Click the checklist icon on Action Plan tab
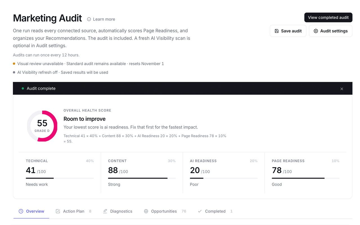This screenshot has height=225, width=360. point(58,211)
